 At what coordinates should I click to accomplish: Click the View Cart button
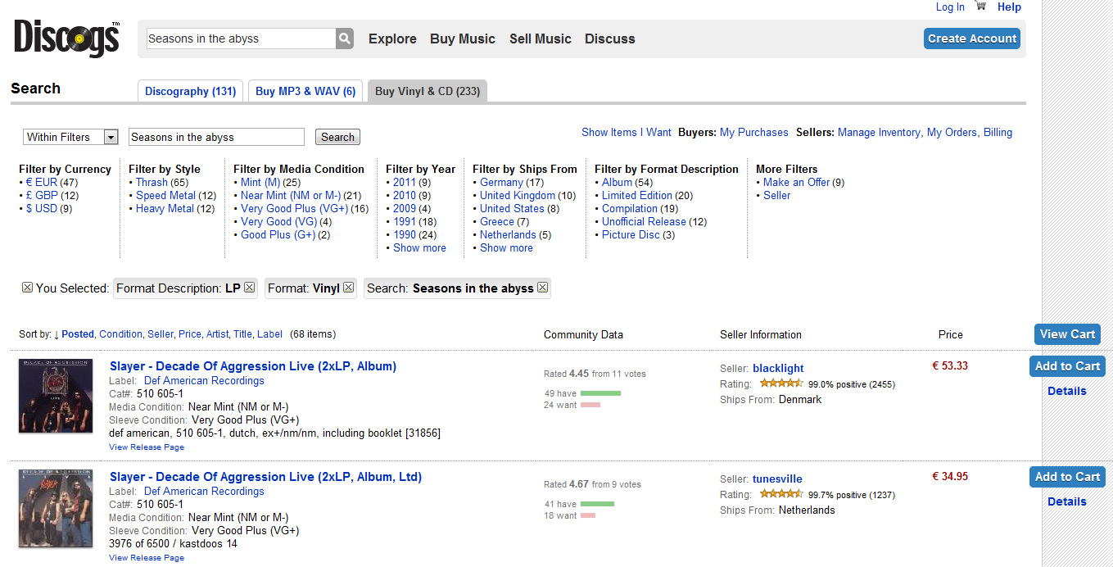pyautogui.click(x=1067, y=334)
